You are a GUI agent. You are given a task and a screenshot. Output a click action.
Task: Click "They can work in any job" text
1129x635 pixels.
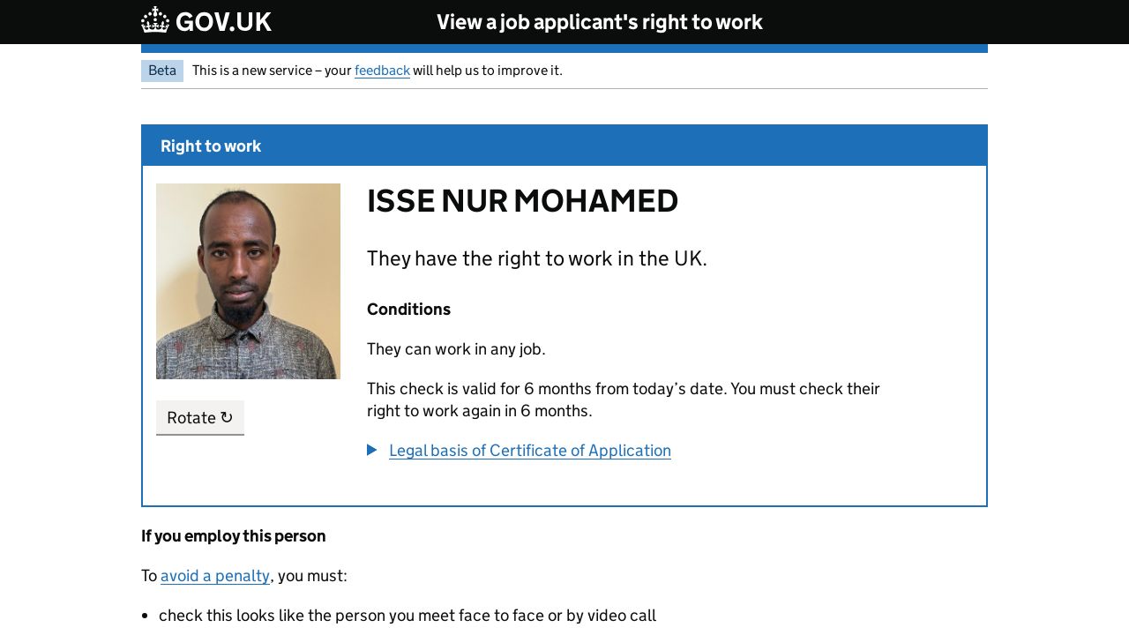coord(456,349)
